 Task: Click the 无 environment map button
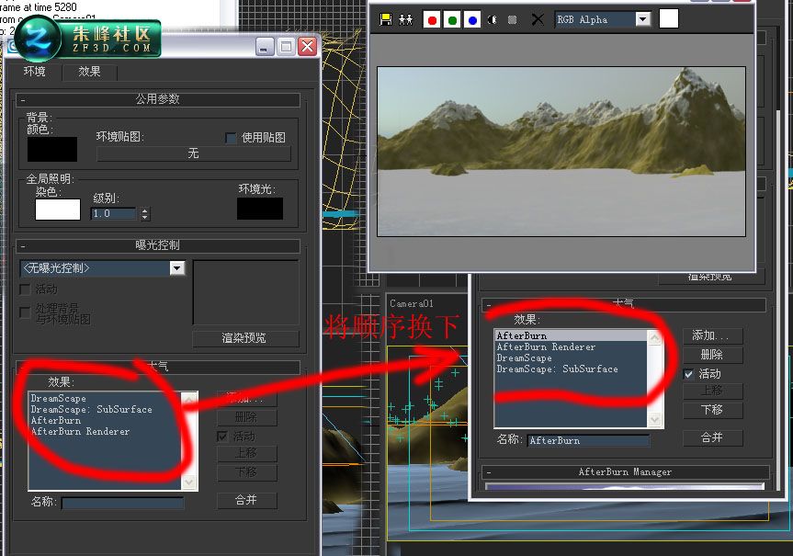point(194,153)
